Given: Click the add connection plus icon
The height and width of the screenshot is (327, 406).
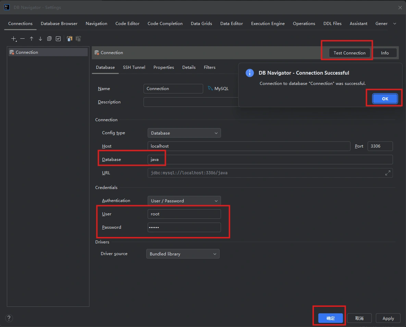Looking at the screenshot, I should [x=14, y=39].
